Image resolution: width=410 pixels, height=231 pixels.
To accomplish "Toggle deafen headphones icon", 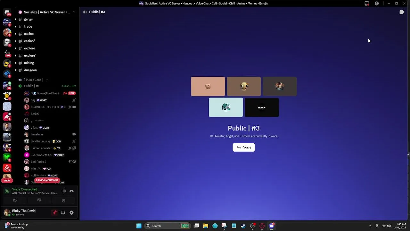I will click(63, 212).
